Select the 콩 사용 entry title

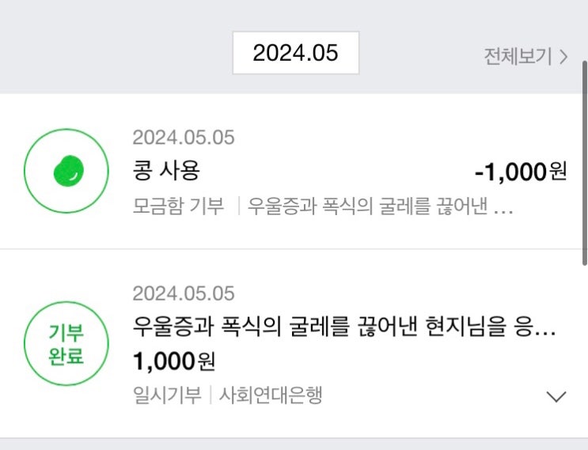(166, 171)
